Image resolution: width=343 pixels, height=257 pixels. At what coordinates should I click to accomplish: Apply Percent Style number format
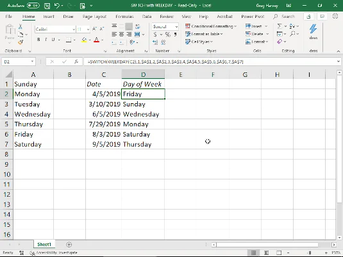point(168,35)
